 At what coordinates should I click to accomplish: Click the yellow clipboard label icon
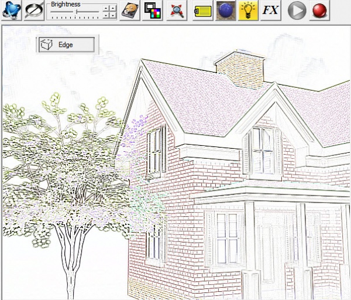click(202, 11)
